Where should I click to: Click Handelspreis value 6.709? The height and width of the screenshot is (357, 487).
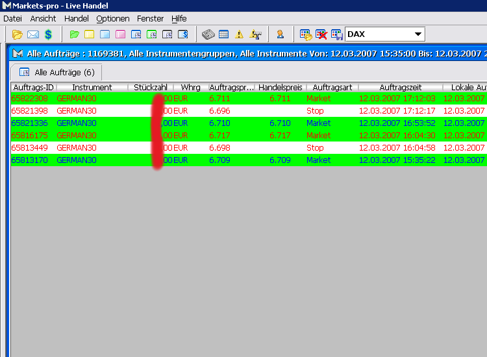[x=280, y=160]
